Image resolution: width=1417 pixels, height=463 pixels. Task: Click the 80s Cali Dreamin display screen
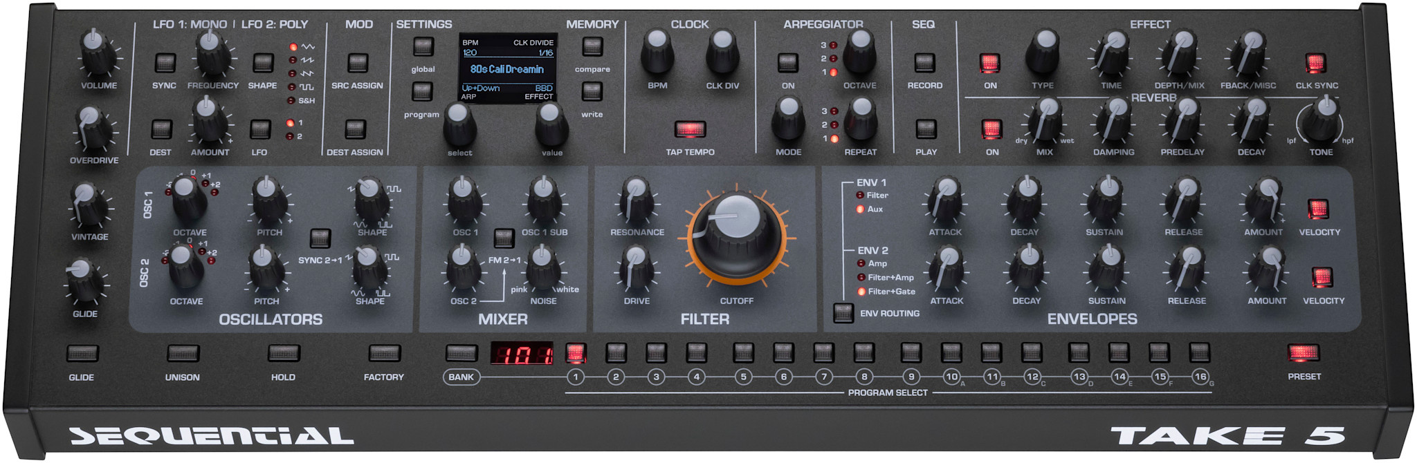pyautogui.click(x=507, y=69)
